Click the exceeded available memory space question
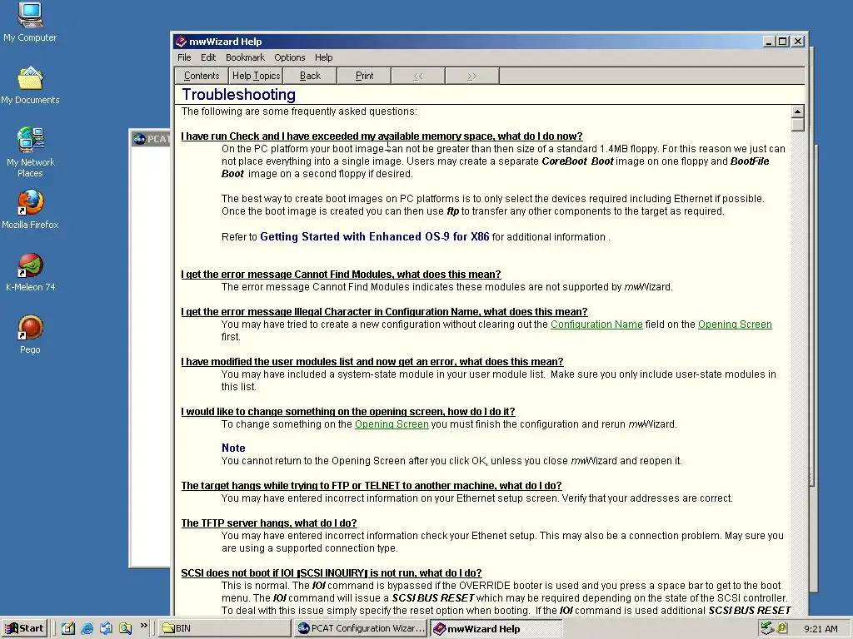Image resolution: width=853 pixels, height=639 pixels. pos(382,136)
